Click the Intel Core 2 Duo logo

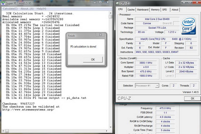point(188,26)
